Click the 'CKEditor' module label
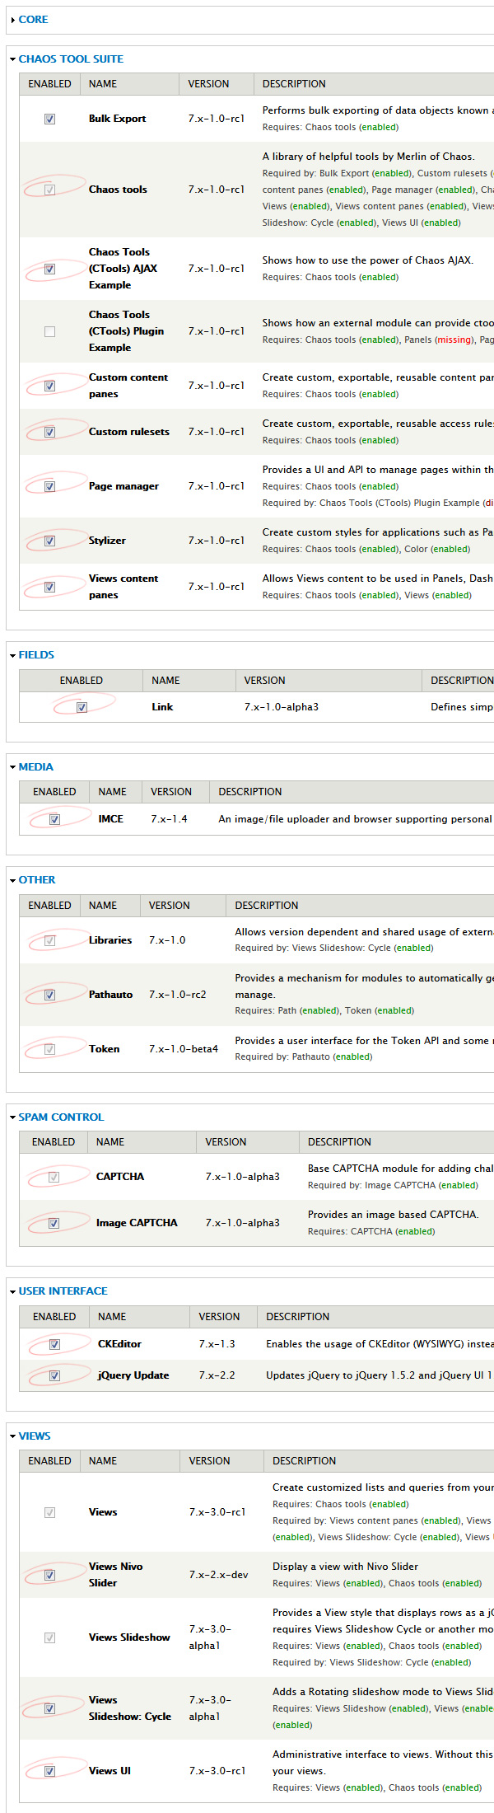 119,1344
